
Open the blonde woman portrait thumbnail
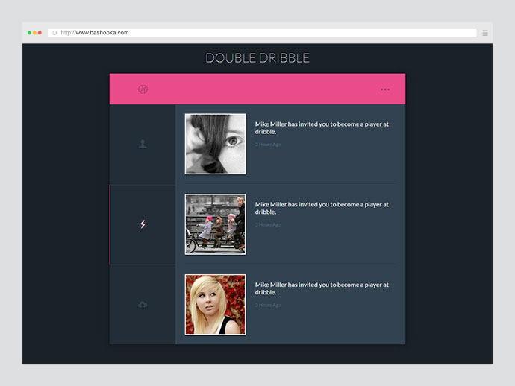pyautogui.click(x=215, y=304)
